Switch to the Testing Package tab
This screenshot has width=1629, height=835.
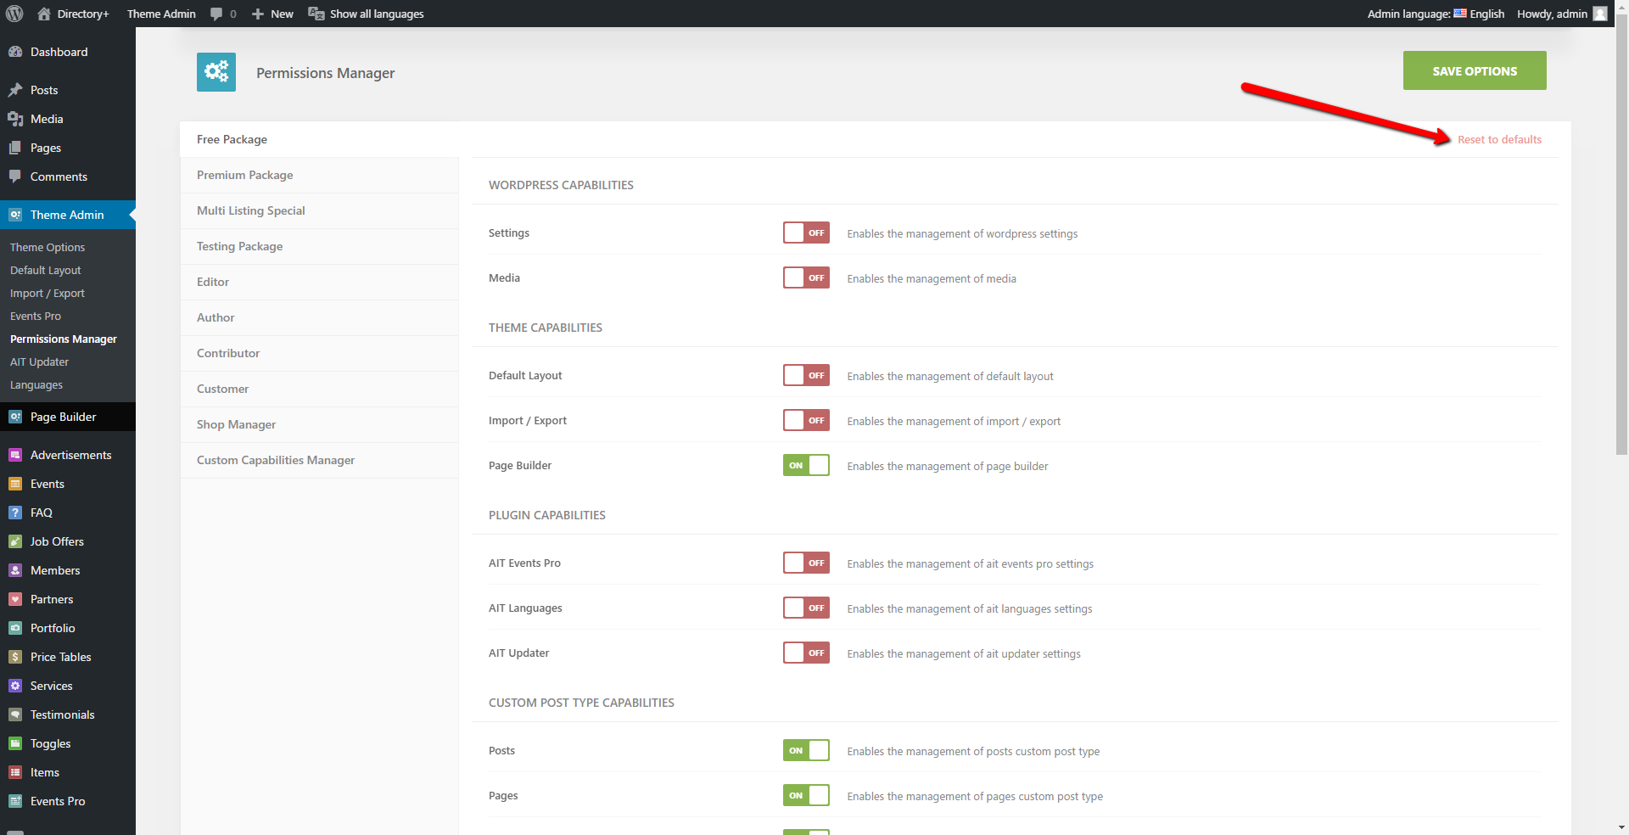[319, 246]
